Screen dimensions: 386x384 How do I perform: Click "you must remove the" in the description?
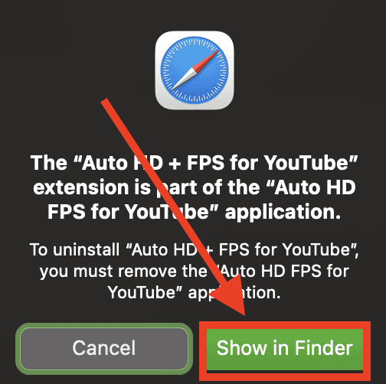[x=123, y=272]
